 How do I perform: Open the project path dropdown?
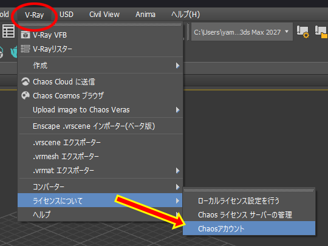pos(242,32)
